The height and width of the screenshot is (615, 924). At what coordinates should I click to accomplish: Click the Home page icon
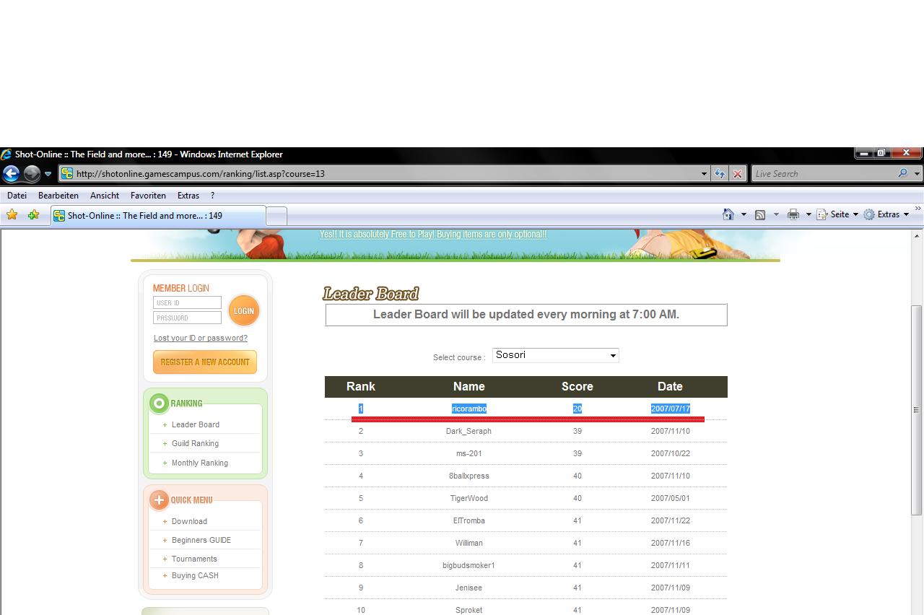728,214
